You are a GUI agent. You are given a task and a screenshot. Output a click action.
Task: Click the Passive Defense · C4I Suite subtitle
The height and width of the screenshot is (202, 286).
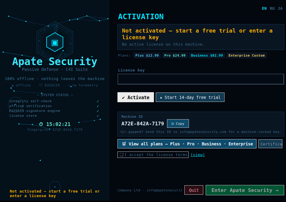tap(55, 69)
